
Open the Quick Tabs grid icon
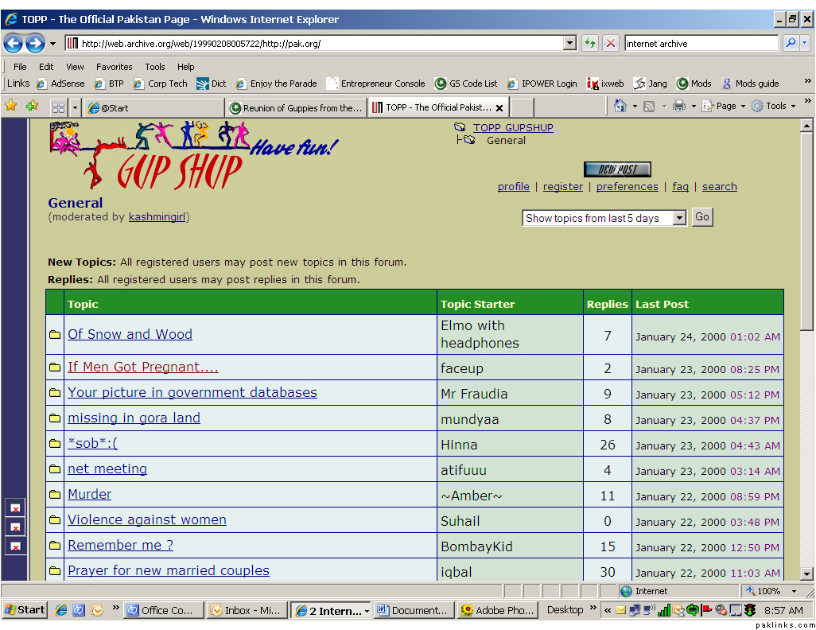pyautogui.click(x=58, y=107)
